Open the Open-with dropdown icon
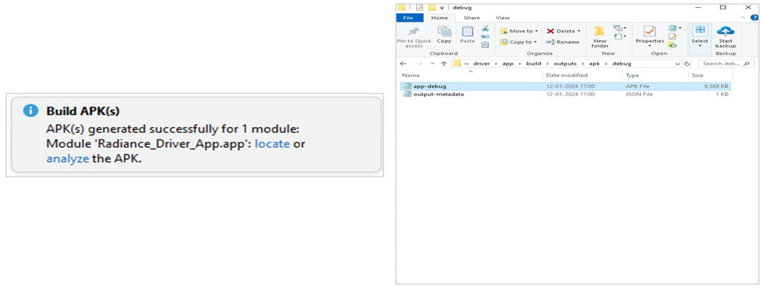The width and height of the screenshot is (762, 288). [x=675, y=28]
